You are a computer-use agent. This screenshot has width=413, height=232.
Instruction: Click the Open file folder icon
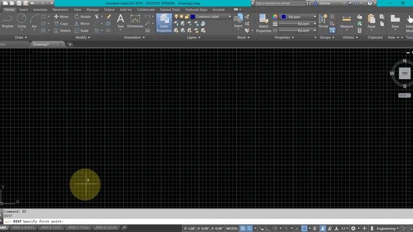[12, 3]
